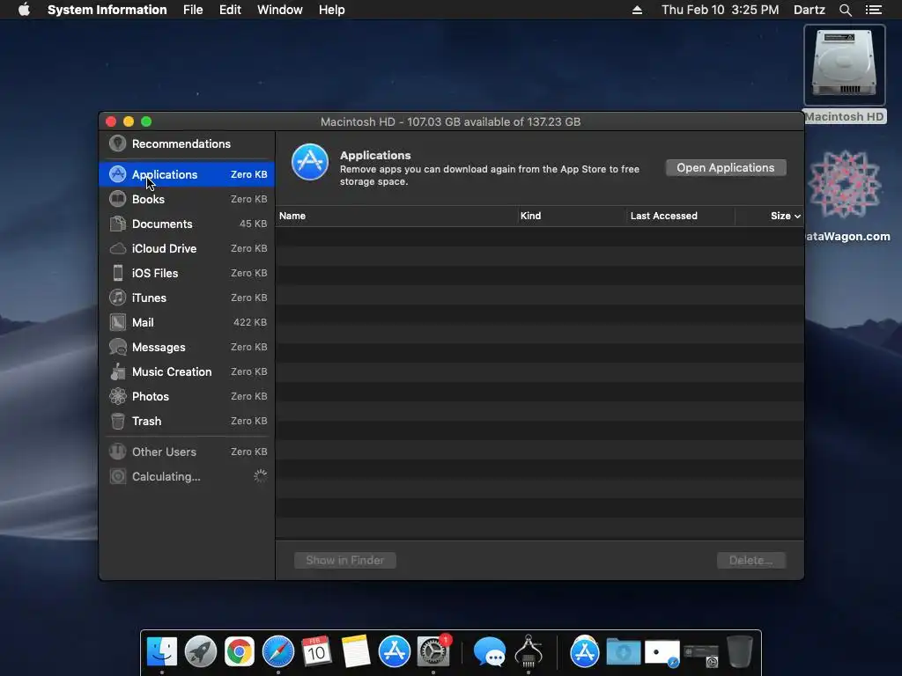This screenshot has width=902, height=676.
Task: Open Messages chat bubbles in Dock
Action: (x=490, y=652)
